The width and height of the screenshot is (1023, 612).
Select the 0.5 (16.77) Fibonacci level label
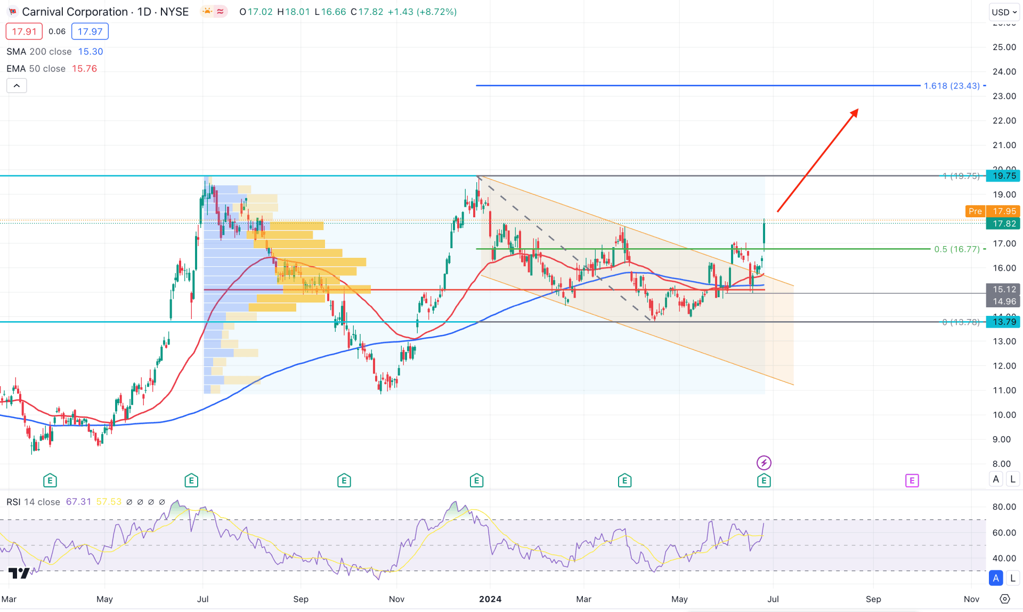pyautogui.click(x=957, y=249)
